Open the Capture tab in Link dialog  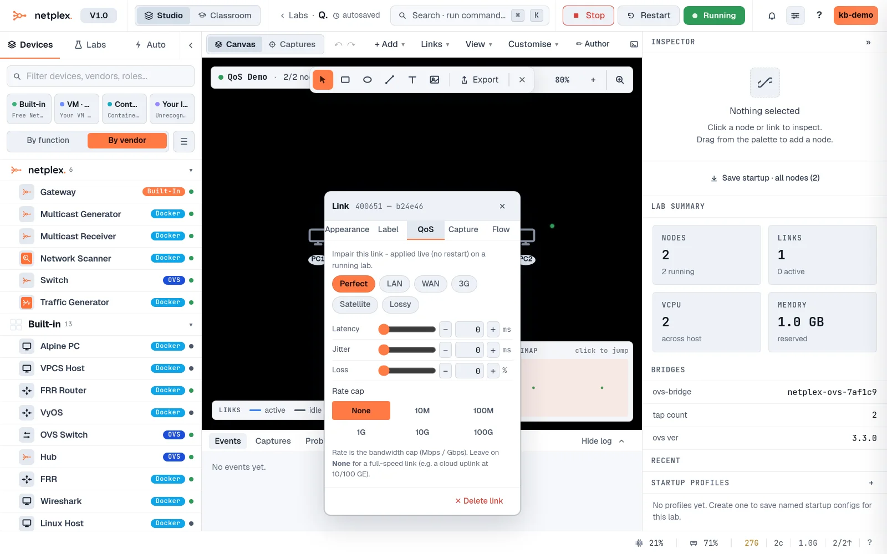(x=463, y=229)
